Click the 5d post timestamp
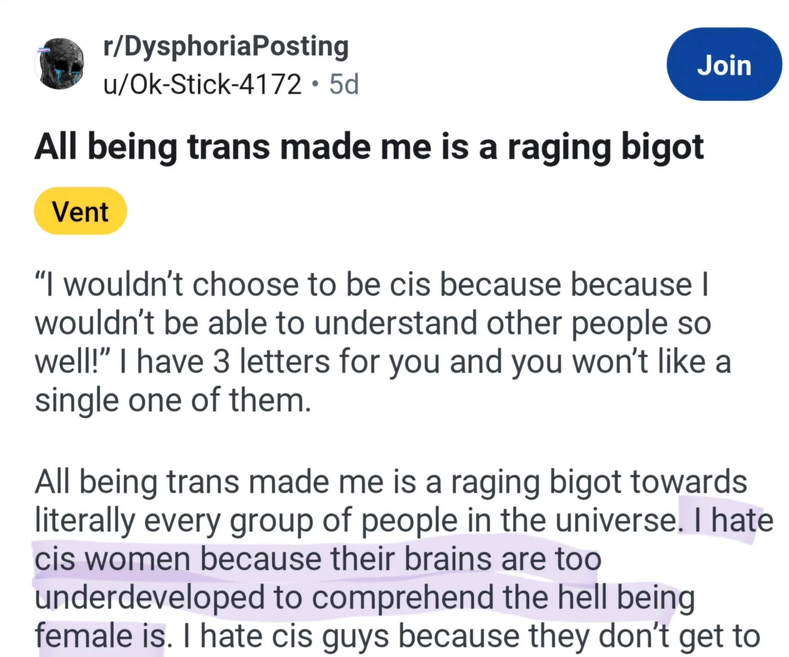This screenshot has width=789, height=657. click(x=344, y=84)
